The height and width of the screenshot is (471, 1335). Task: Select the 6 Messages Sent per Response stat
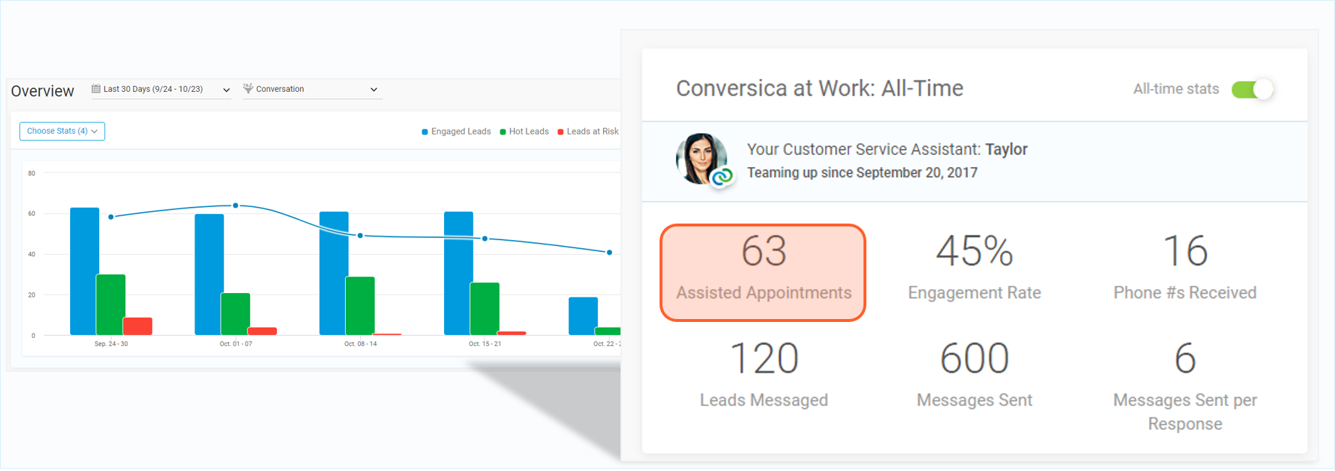[1185, 386]
